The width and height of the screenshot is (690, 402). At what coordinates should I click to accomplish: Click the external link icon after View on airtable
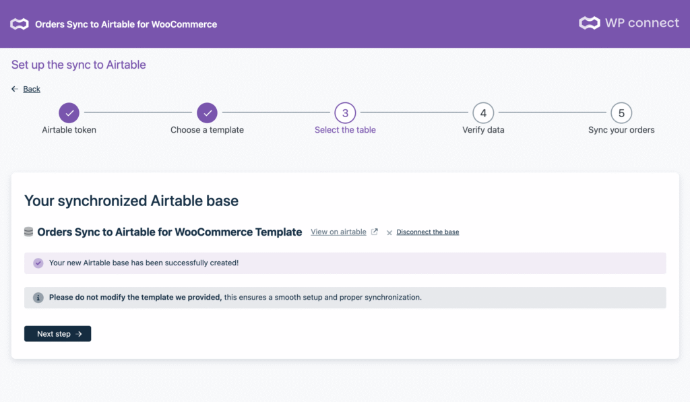(x=375, y=232)
